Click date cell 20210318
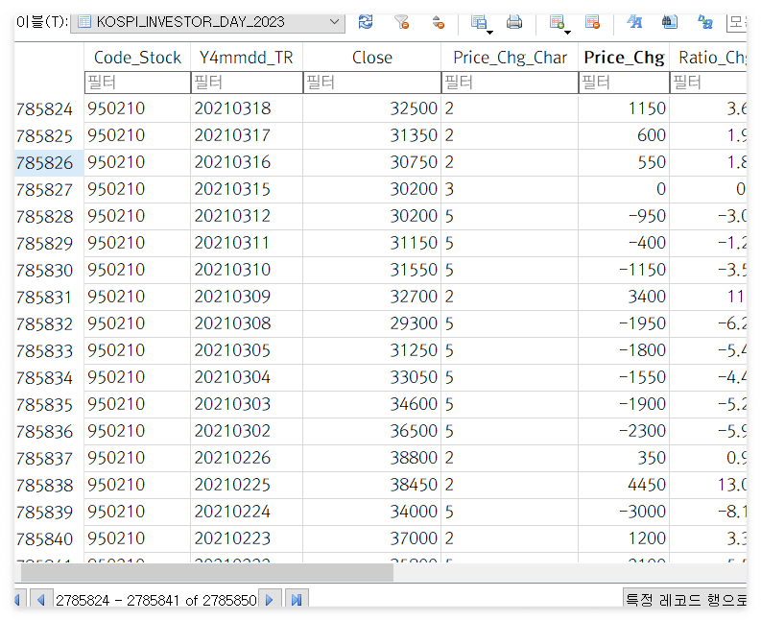This screenshot has height=621, width=761. [247, 108]
